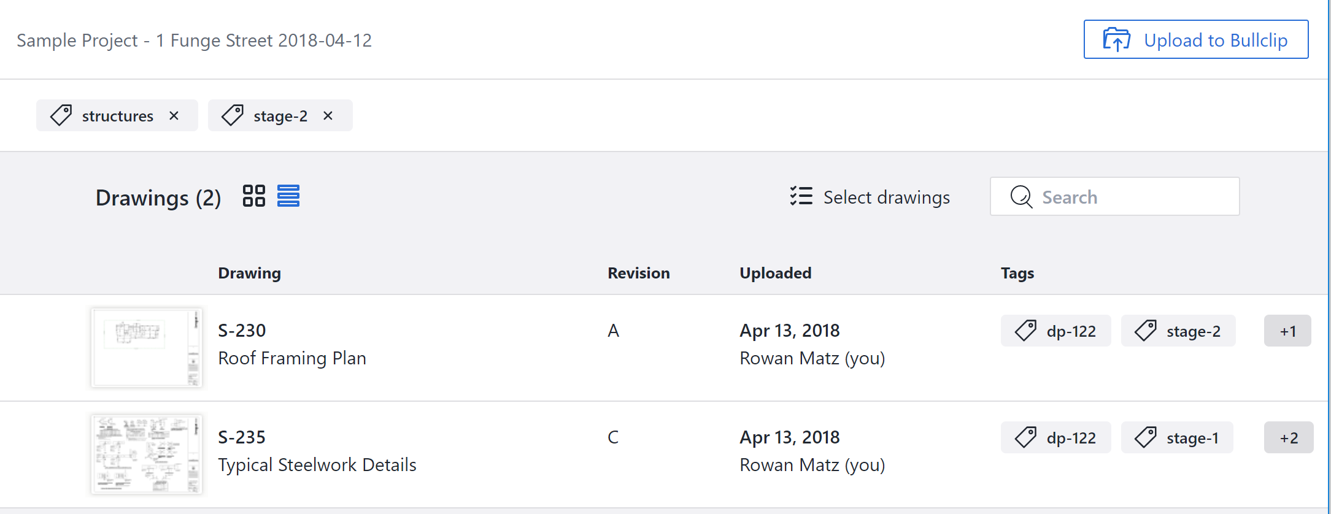The image size is (1331, 514).
Task: Click the stage-2 filter tag icon
Action: [x=233, y=115]
